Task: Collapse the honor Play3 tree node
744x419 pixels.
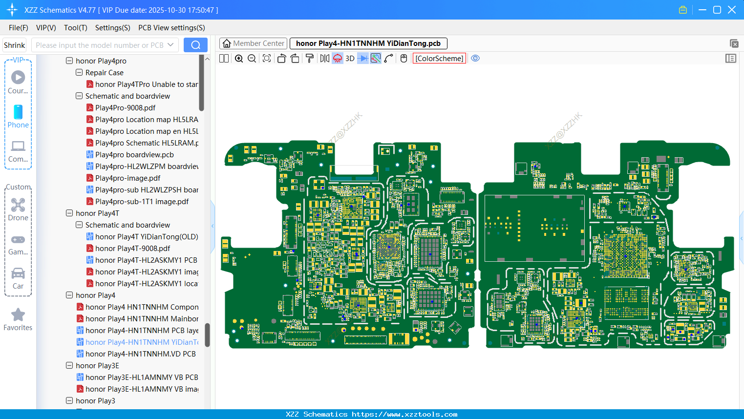Action: (x=69, y=400)
